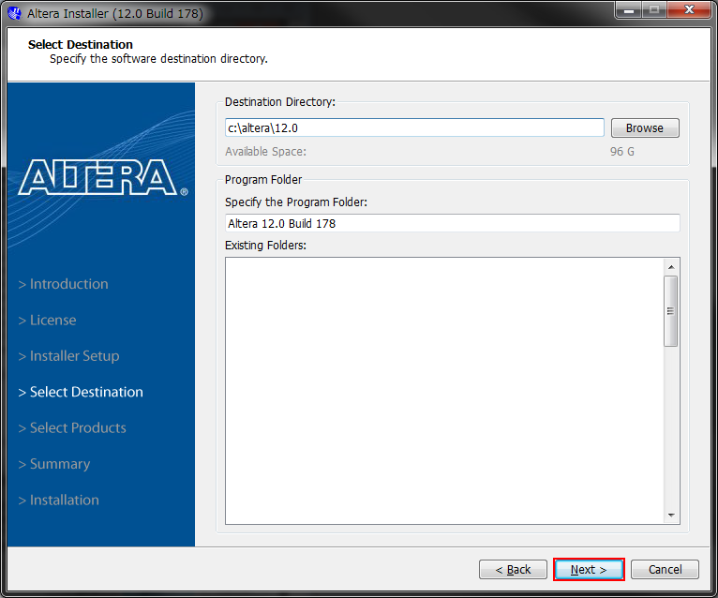Viewport: 718px width, 598px height.
Task: Click the Destination Directory path field
Action: (x=414, y=127)
